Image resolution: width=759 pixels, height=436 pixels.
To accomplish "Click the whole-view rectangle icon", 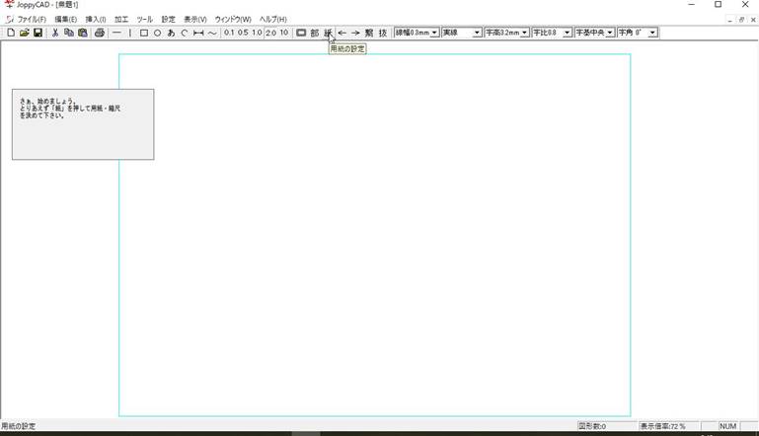I will [x=301, y=33].
